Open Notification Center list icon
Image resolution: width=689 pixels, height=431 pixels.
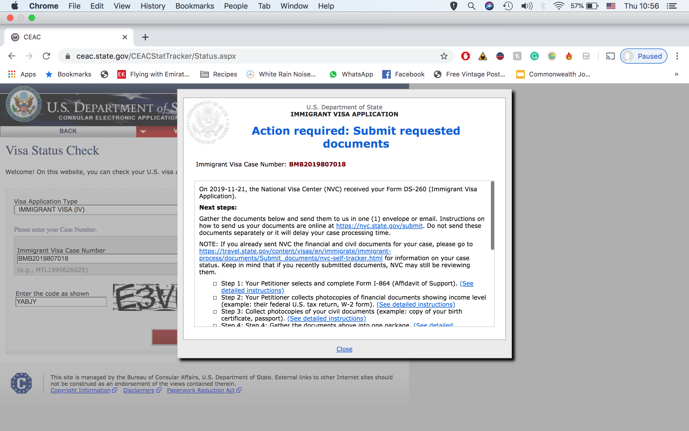672,6
